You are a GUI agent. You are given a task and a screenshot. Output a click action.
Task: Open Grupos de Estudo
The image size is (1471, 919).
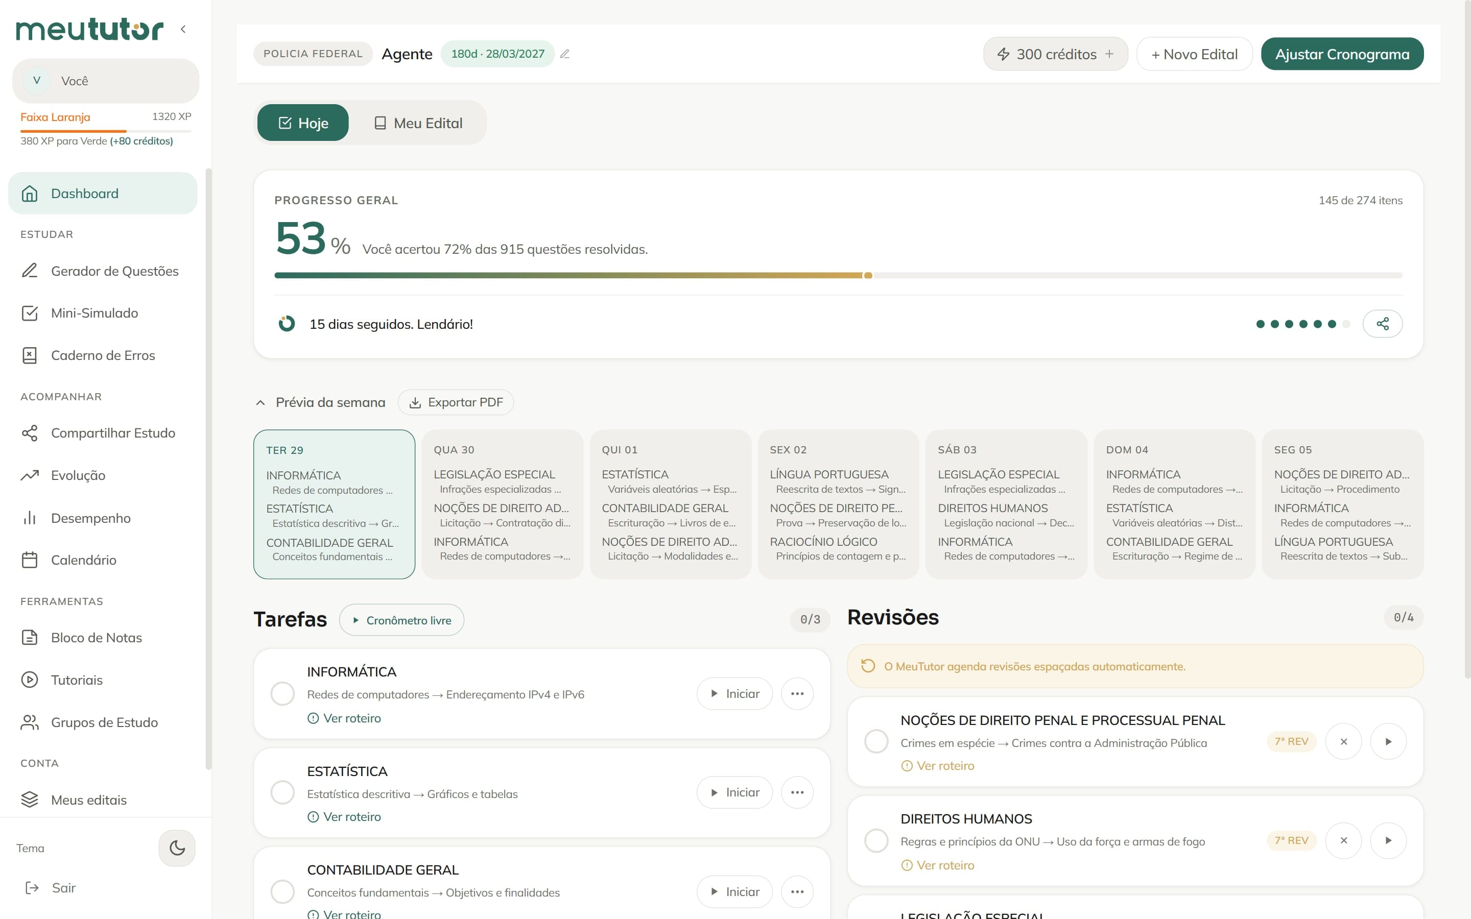[x=103, y=722]
